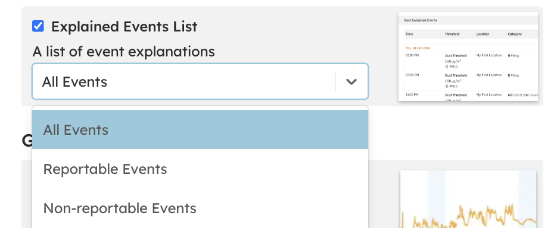Click the Explained Events List label
This screenshot has height=228, width=560.
click(x=125, y=27)
